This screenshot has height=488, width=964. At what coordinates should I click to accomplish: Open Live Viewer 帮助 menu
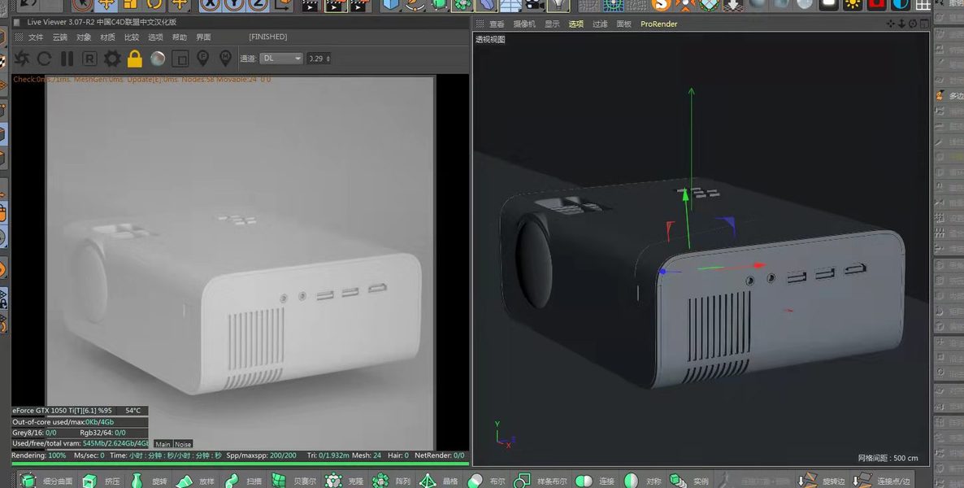pyautogui.click(x=180, y=37)
